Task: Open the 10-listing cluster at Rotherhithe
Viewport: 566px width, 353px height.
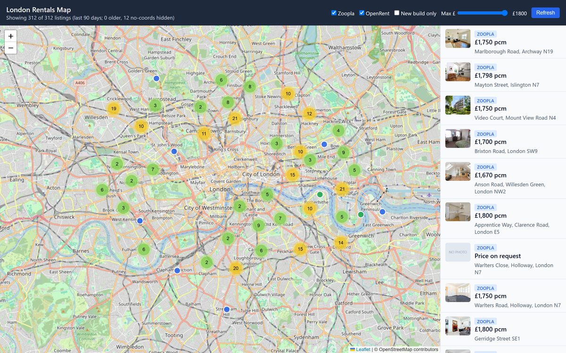Action: (310, 209)
